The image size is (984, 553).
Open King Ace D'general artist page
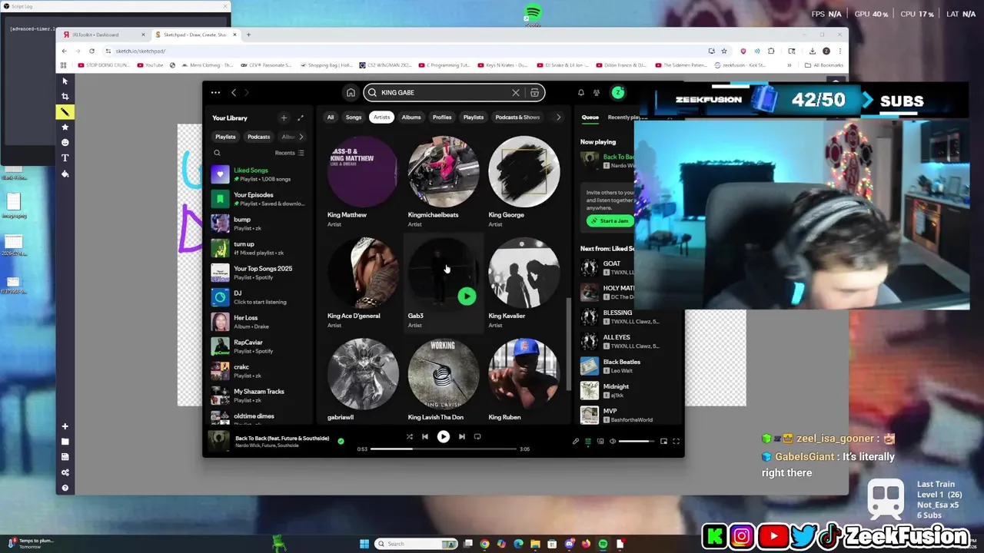(363, 283)
